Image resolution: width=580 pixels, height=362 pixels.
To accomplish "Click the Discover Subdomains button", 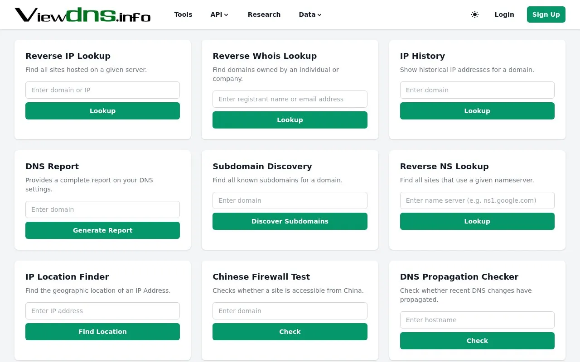I will tap(290, 221).
